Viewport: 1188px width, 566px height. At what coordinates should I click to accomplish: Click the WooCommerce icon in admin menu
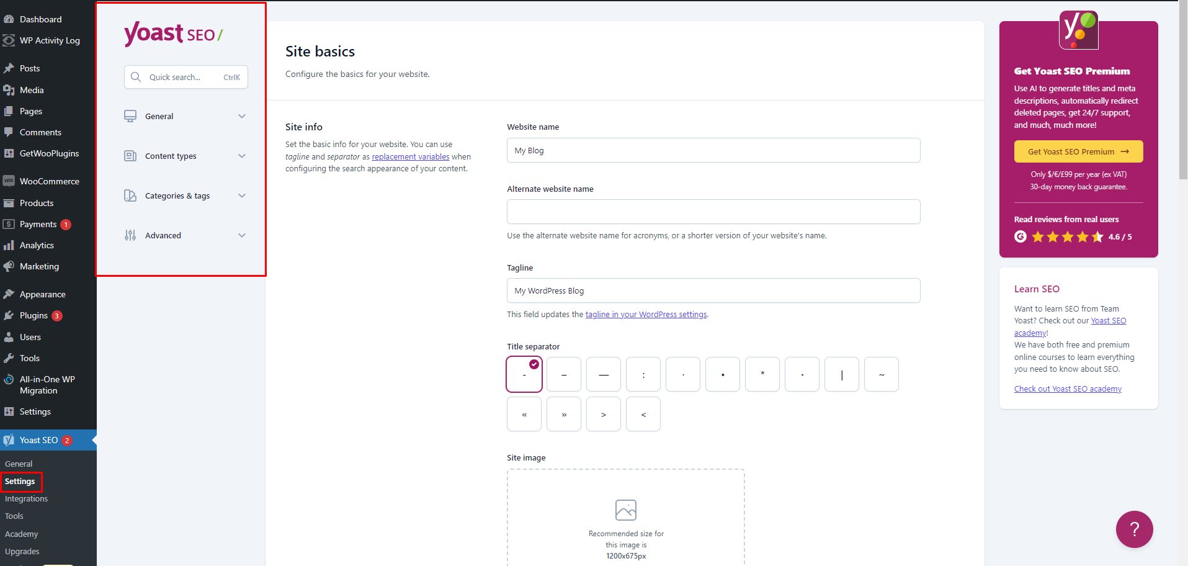pos(9,181)
